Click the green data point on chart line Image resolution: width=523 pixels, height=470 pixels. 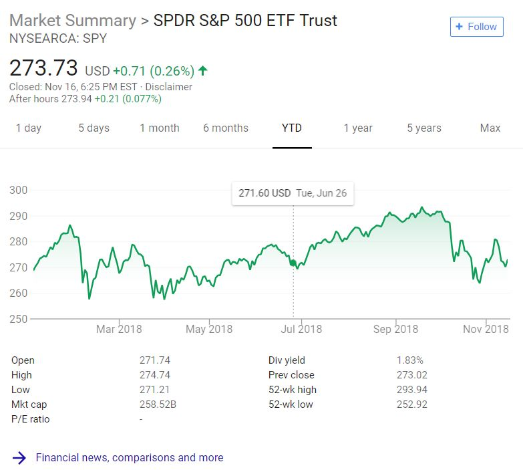293,263
